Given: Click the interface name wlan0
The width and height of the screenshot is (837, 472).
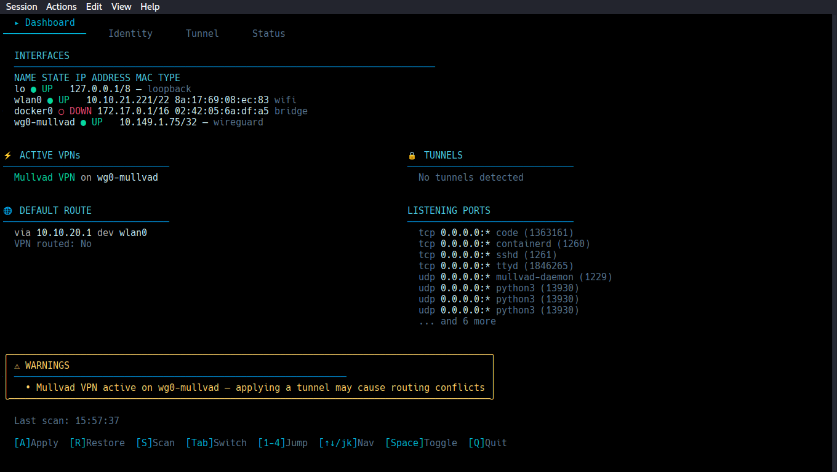Looking at the screenshot, I should click(x=28, y=100).
